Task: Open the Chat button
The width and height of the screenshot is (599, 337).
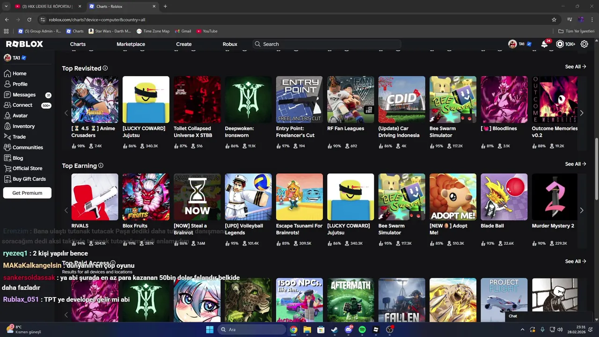Action: pos(513,316)
